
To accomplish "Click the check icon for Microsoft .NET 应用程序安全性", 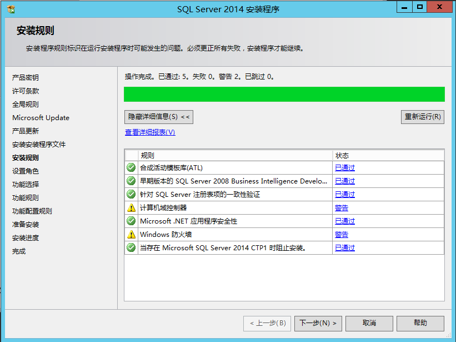I will [x=131, y=221].
